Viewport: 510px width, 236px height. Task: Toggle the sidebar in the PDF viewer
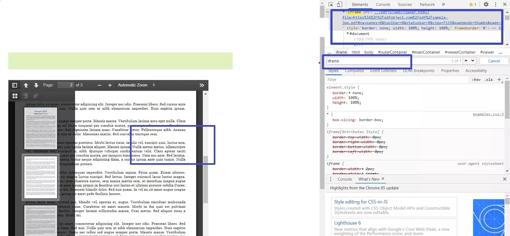(15, 85)
